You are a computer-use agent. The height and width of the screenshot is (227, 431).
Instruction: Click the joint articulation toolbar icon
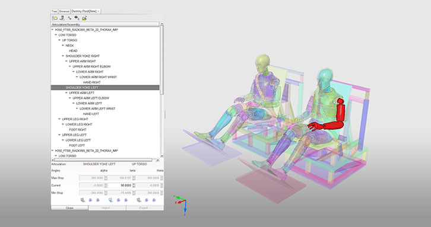pyautogui.click(x=69, y=18)
